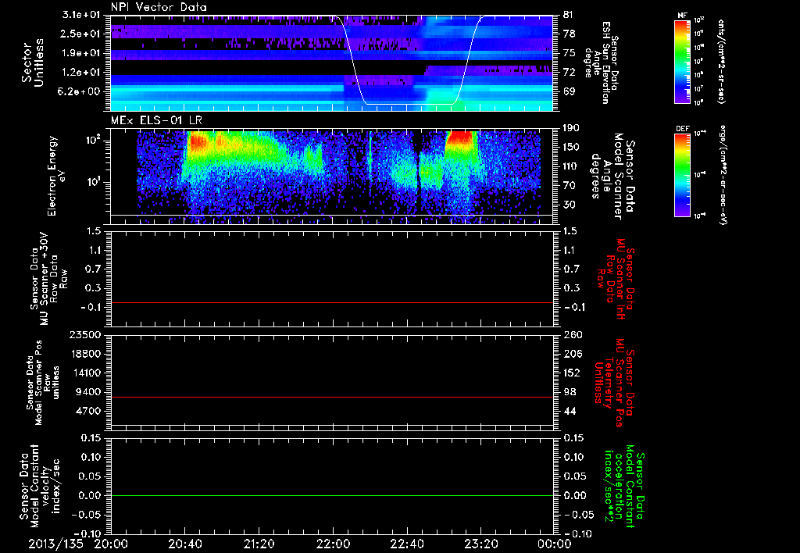The height and width of the screenshot is (553, 800).
Task: Click the 98 telemetry tick value
Action: [x=570, y=392]
